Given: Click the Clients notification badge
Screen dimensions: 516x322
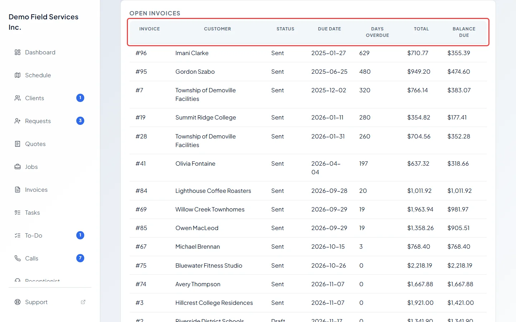Looking at the screenshot, I should [x=80, y=98].
